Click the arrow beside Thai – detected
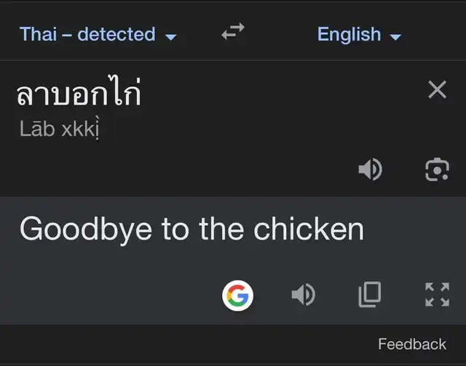Image resolution: width=466 pixels, height=366 pixels. (171, 37)
